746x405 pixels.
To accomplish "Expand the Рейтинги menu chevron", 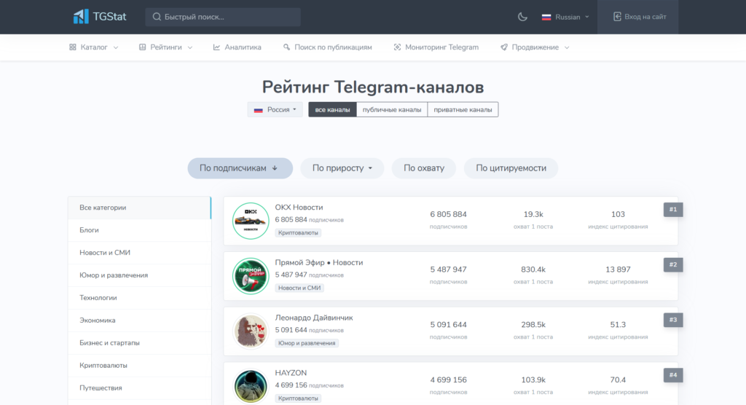I will 190,47.
